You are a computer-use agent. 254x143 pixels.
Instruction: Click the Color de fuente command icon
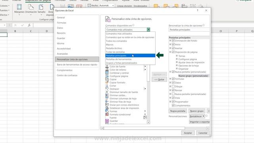(107, 66)
